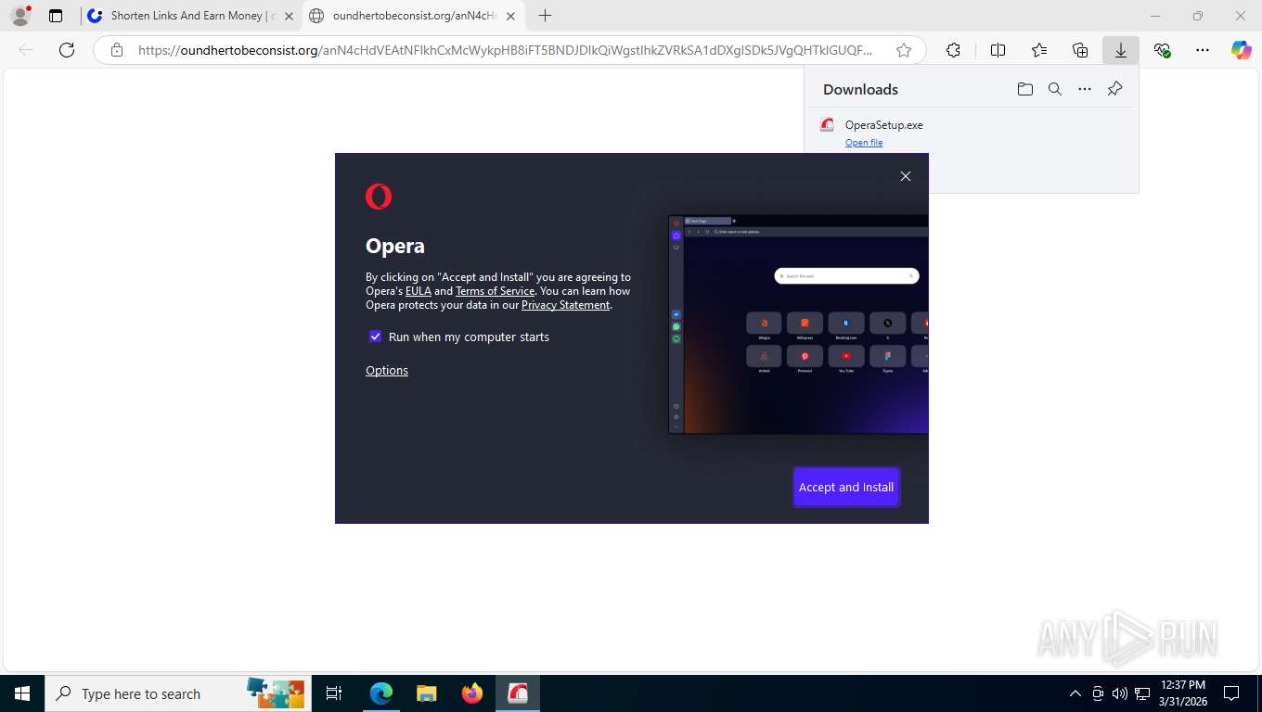Open the Favorites list

[x=1039, y=50]
